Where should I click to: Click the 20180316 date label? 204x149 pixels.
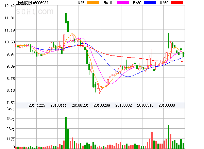(145, 105)
